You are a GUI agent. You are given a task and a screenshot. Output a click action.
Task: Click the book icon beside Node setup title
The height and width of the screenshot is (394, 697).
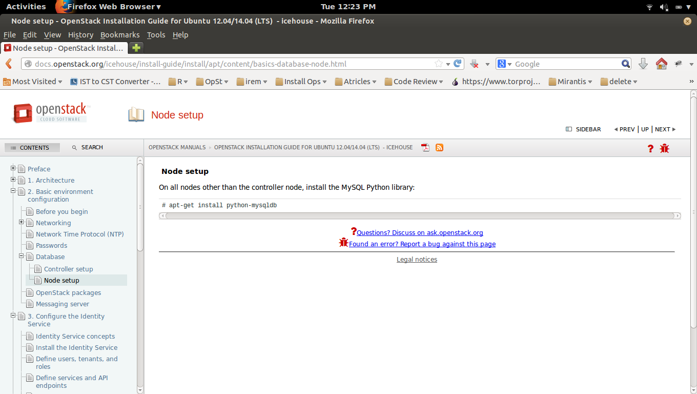(x=136, y=115)
